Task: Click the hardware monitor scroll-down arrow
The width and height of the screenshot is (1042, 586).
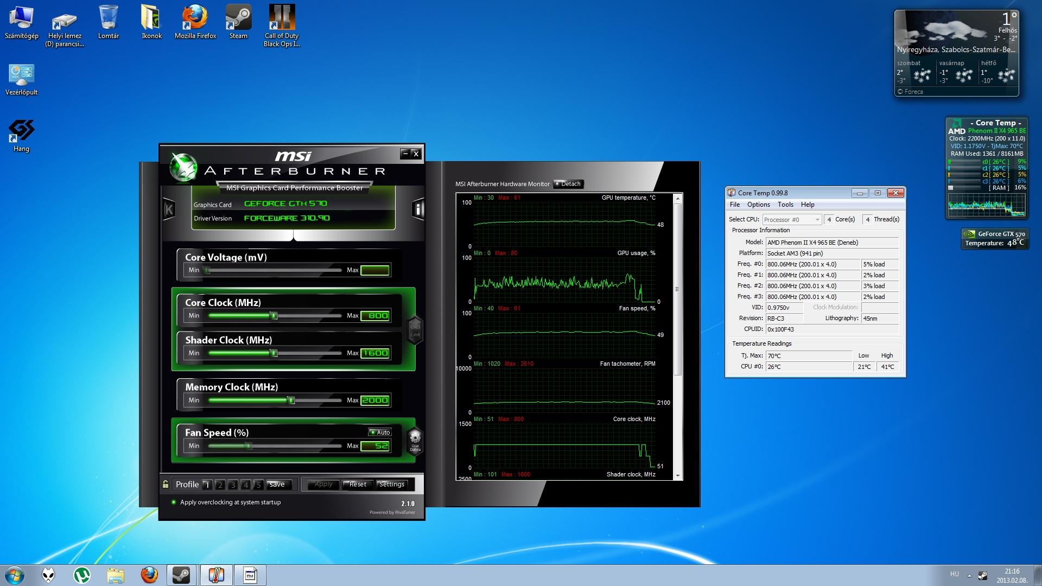Action: (x=677, y=476)
